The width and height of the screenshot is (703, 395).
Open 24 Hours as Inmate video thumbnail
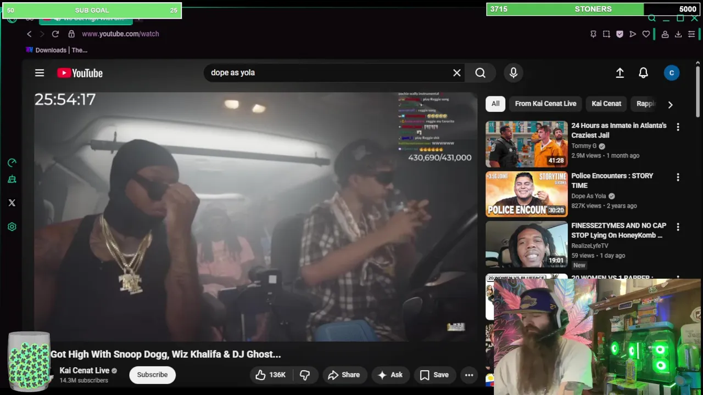pos(527,144)
